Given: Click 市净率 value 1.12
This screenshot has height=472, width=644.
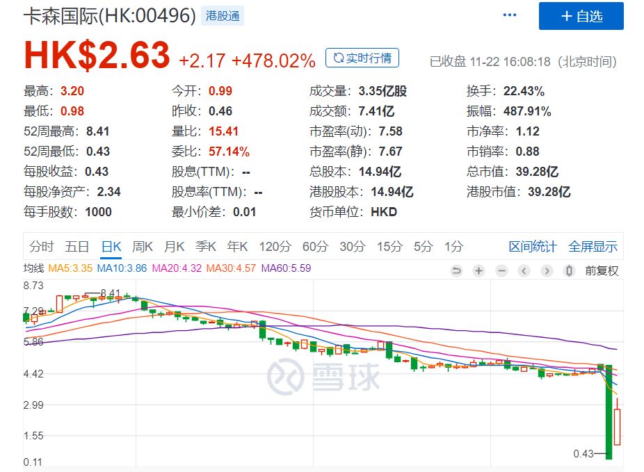Looking at the screenshot, I should (527, 131).
